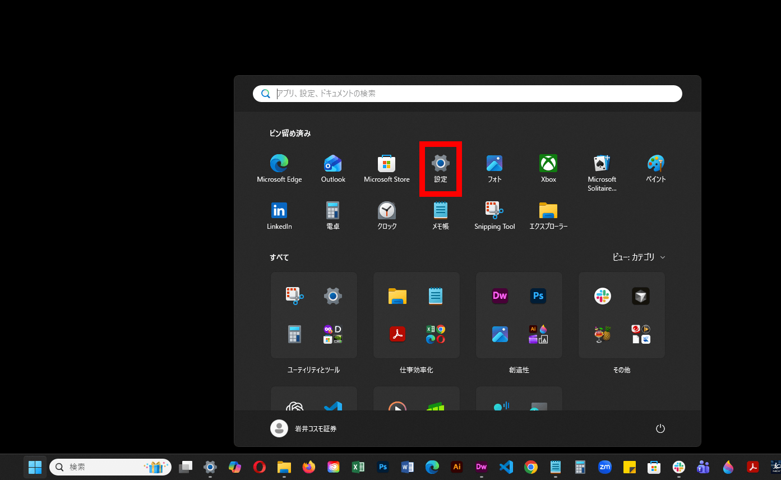The height and width of the screenshot is (480, 781).
Task: Open the pinned クロック app
Action: pos(387,216)
